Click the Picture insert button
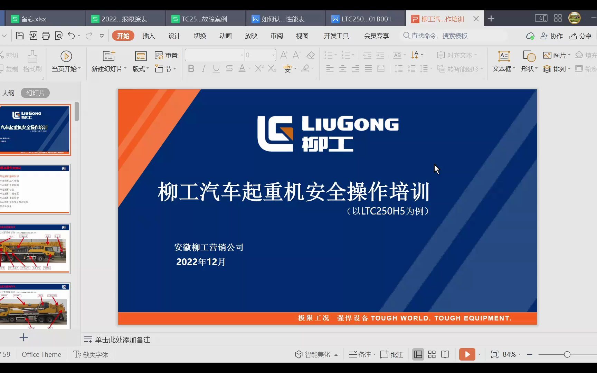Image resolution: width=597 pixels, height=373 pixels. pyautogui.click(x=556, y=55)
